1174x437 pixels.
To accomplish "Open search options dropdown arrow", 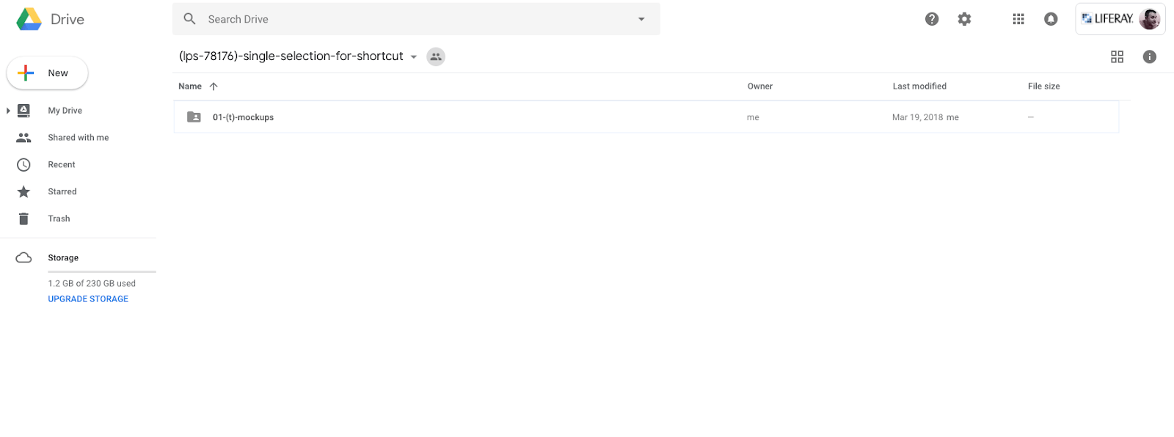I will tap(641, 19).
